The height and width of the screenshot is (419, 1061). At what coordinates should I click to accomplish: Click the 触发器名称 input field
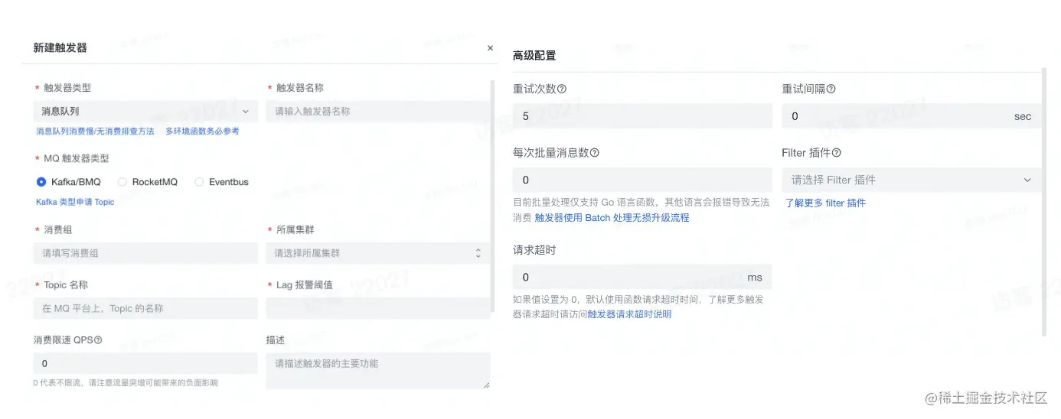click(377, 111)
